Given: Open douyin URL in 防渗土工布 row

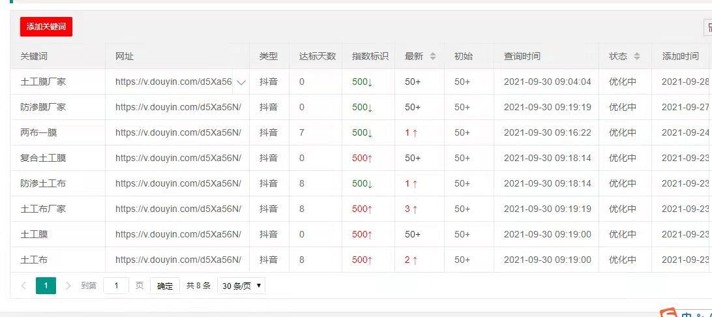Looking at the screenshot, I should 178,183.
